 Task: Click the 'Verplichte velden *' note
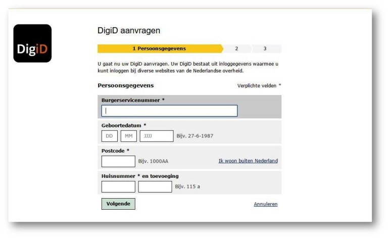pyautogui.click(x=259, y=85)
